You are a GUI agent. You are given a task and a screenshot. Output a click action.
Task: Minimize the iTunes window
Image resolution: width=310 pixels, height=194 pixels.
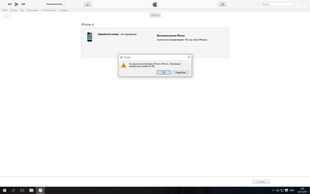pos(298,2)
